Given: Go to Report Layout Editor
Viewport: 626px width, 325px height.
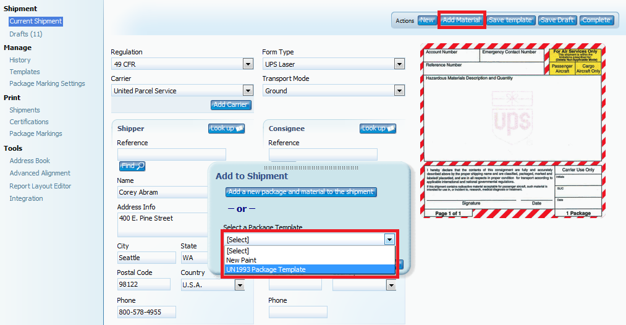Looking at the screenshot, I should (x=40, y=186).
